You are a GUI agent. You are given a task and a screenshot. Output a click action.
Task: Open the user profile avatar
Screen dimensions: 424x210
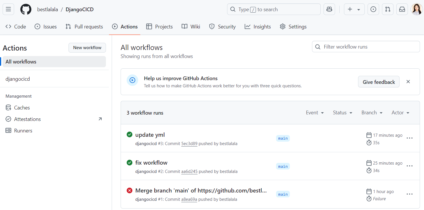click(x=417, y=9)
